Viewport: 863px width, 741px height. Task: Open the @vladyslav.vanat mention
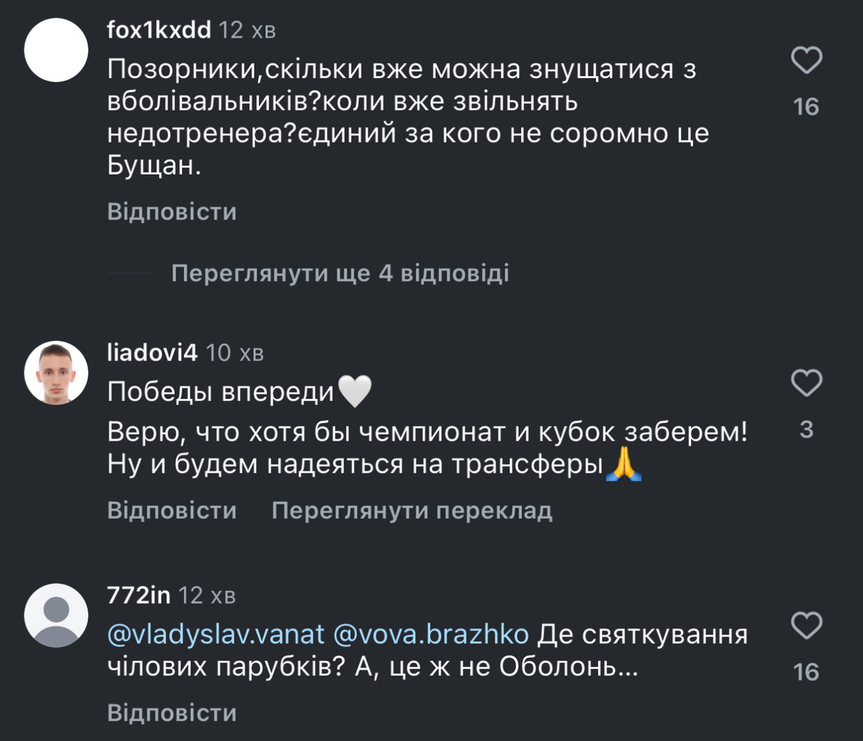217,635
